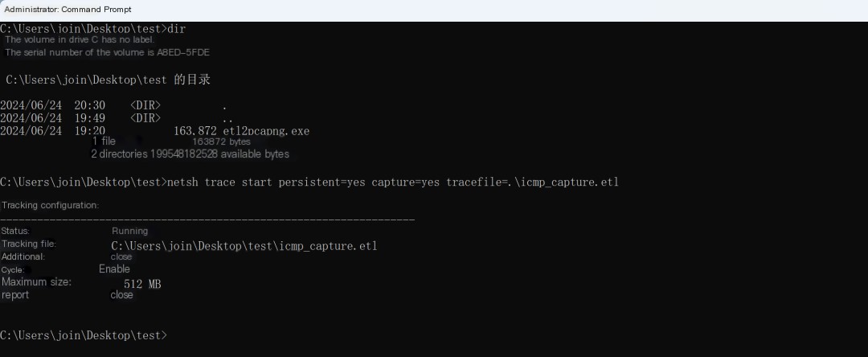868x357 pixels.
Task: Click the '1 file' summary text
Action: (x=104, y=142)
